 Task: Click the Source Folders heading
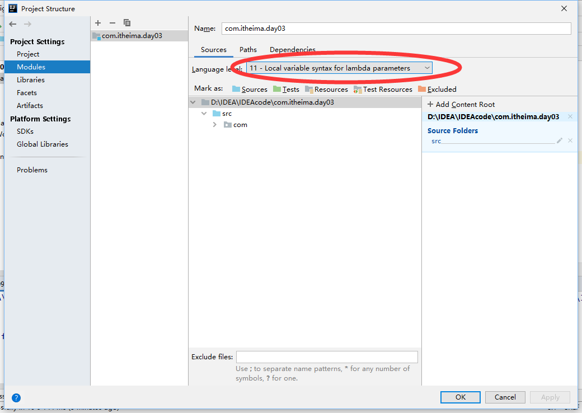point(453,130)
